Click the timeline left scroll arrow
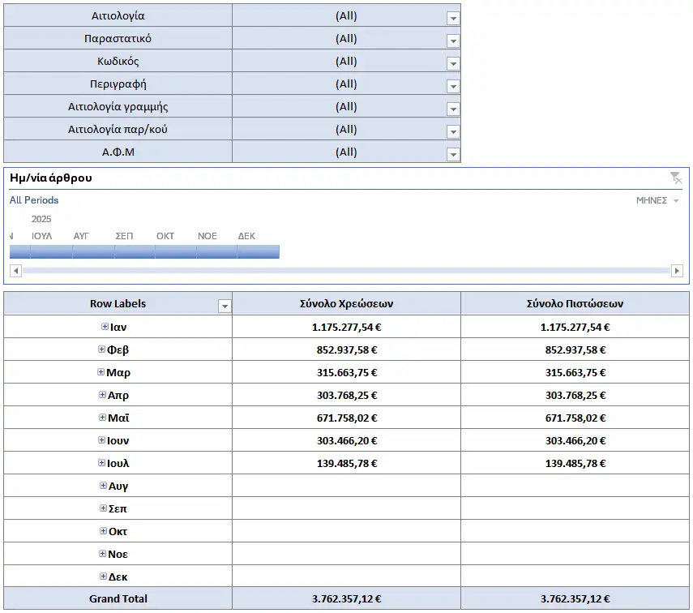 pos(16,270)
